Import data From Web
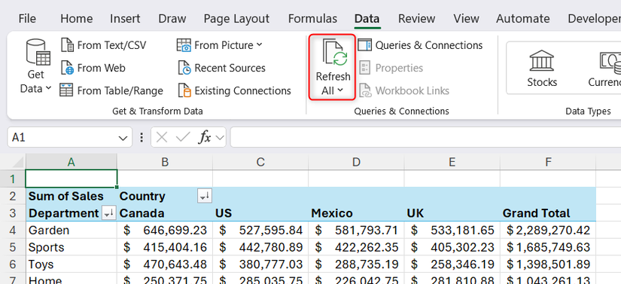Image resolution: width=621 pixels, height=284 pixels. pos(93,68)
